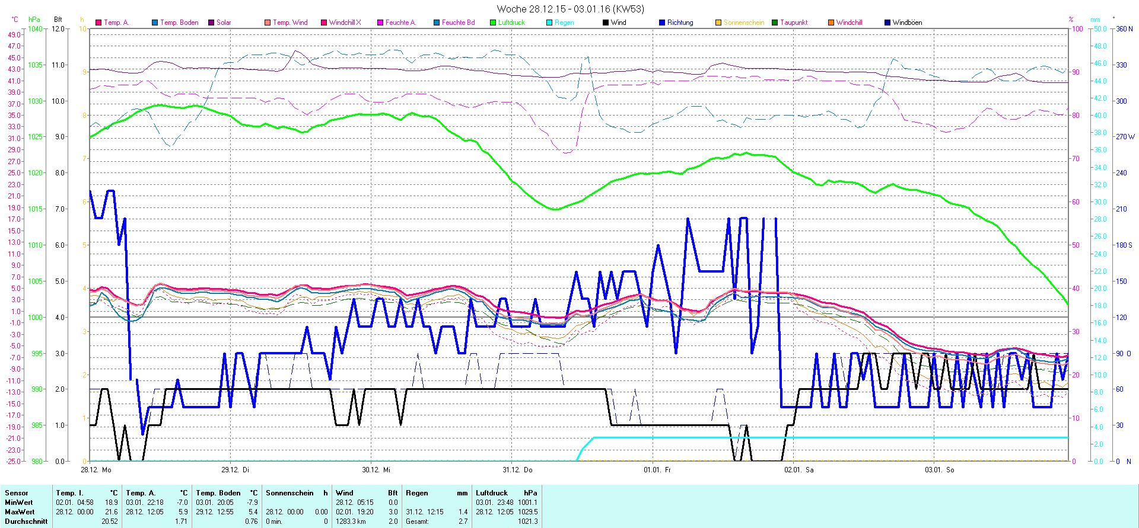
Task: Click the green Luftdruck legend swatch
Action: tap(493, 23)
